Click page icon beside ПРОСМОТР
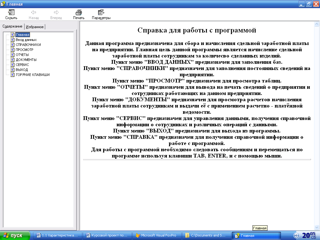Viewport: 320px width, 240px height. [x=12, y=50]
